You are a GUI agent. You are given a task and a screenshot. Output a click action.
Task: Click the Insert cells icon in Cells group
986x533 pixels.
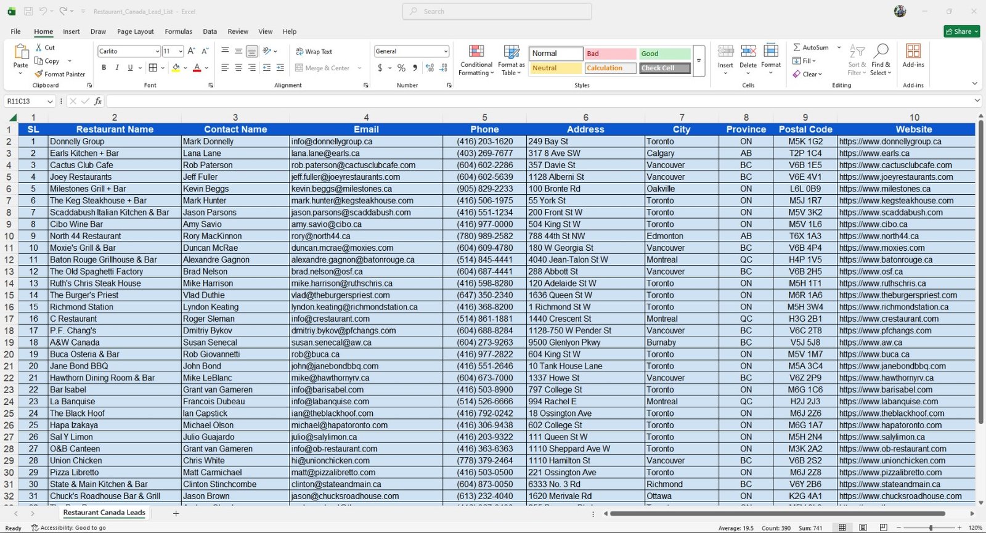click(x=726, y=59)
